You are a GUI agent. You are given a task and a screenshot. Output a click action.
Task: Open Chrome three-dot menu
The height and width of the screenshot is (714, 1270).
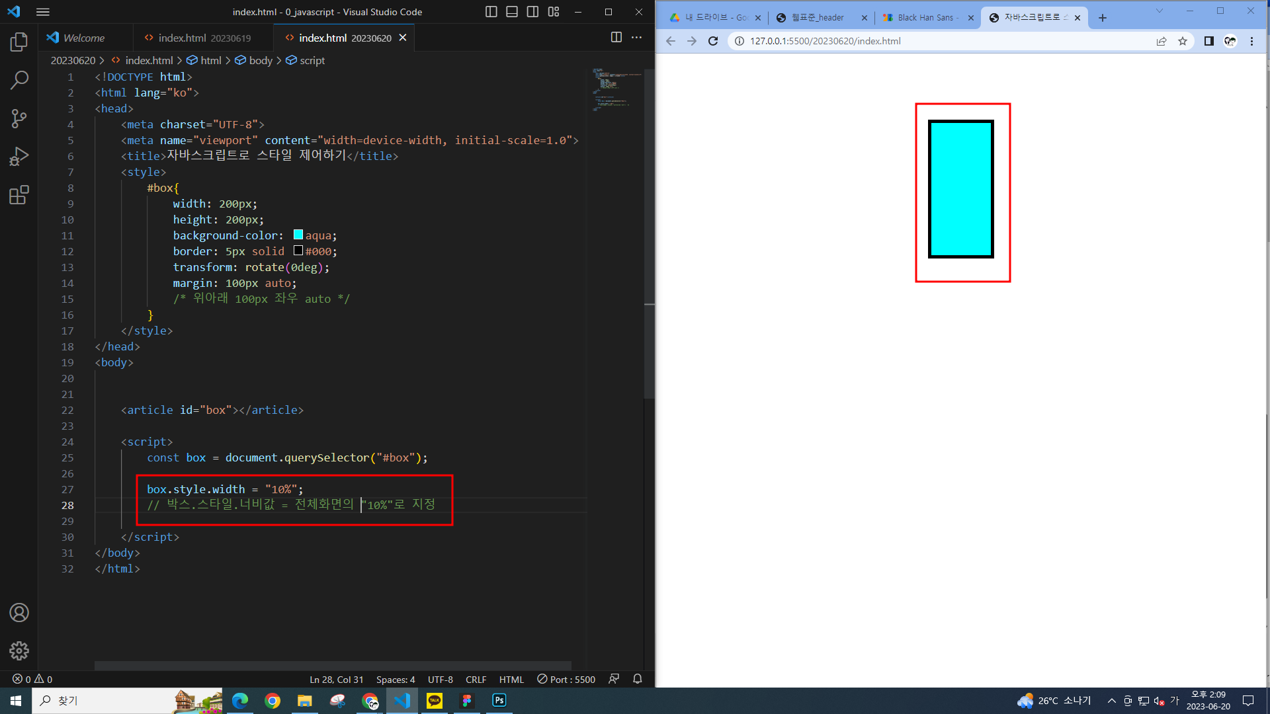tap(1251, 41)
